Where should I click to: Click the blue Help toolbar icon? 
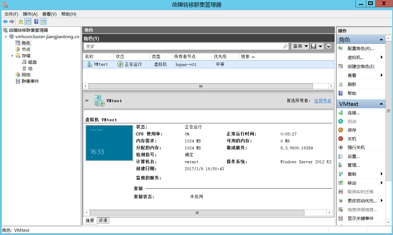(36, 22)
